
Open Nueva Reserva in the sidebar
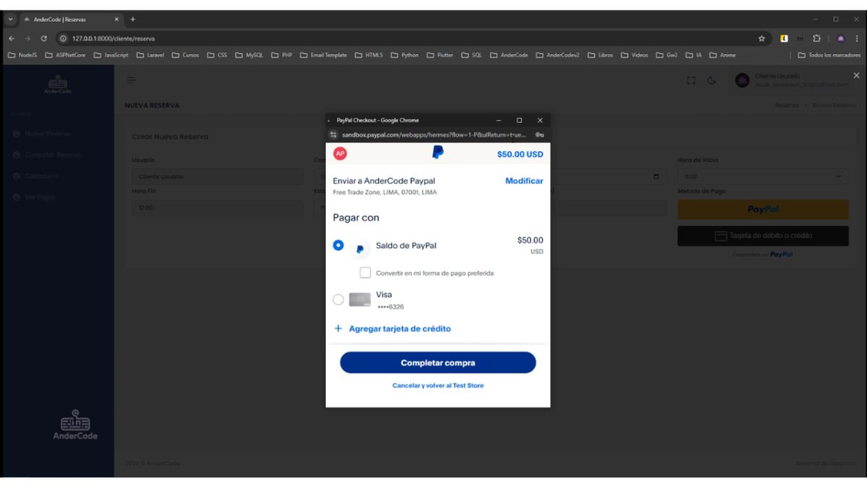(x=47, y=134)
